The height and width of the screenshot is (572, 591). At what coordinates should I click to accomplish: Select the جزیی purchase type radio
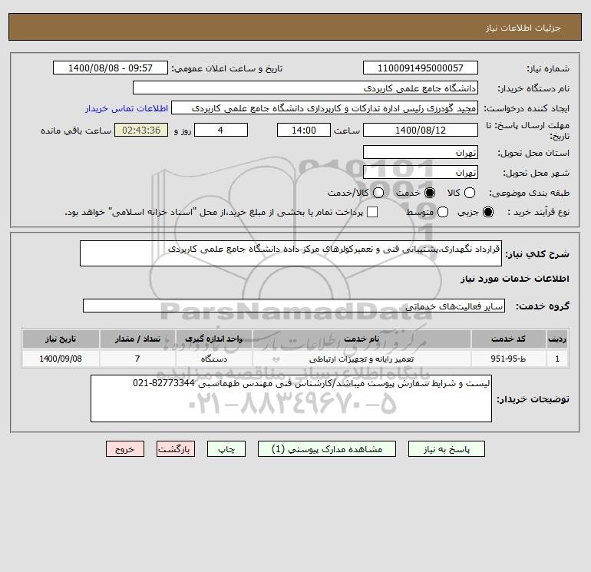tap(487, 212)
